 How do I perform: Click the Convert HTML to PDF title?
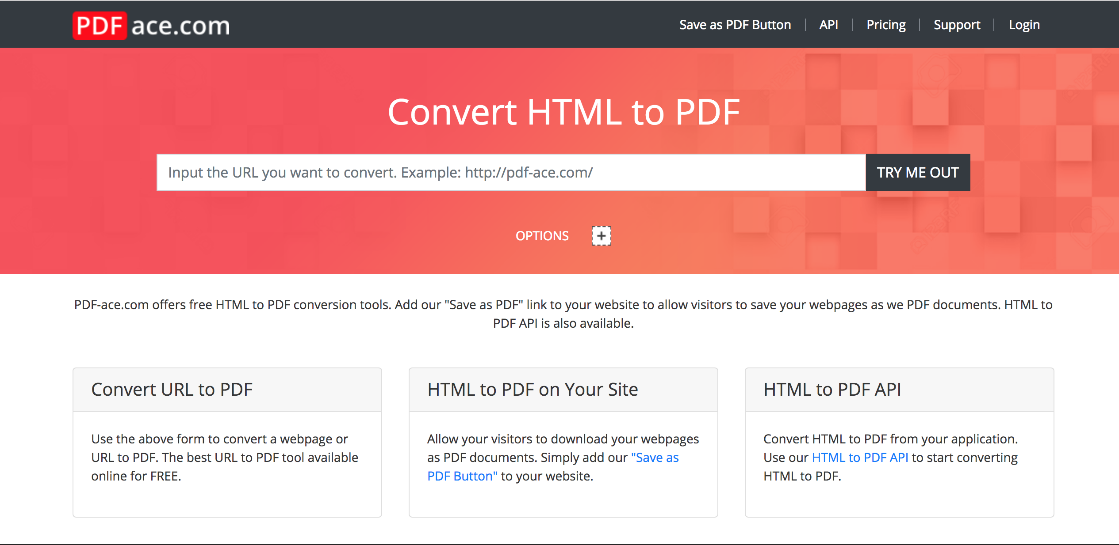coord(563,112)
